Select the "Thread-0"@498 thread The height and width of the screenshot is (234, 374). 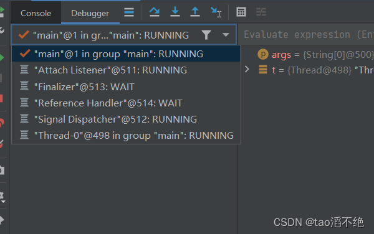point(126,136)
